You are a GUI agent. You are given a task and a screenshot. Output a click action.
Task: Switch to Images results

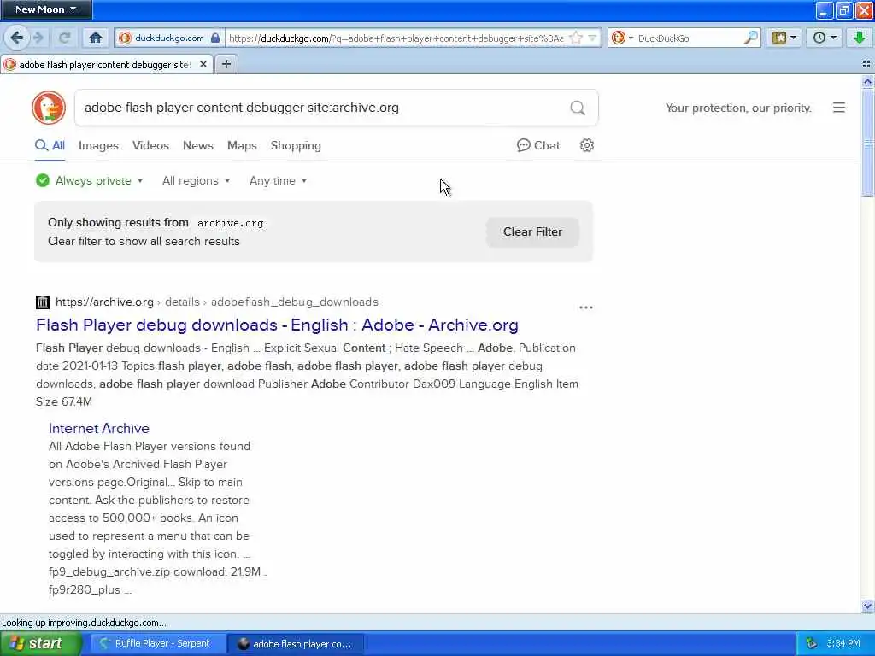point(98,145)
